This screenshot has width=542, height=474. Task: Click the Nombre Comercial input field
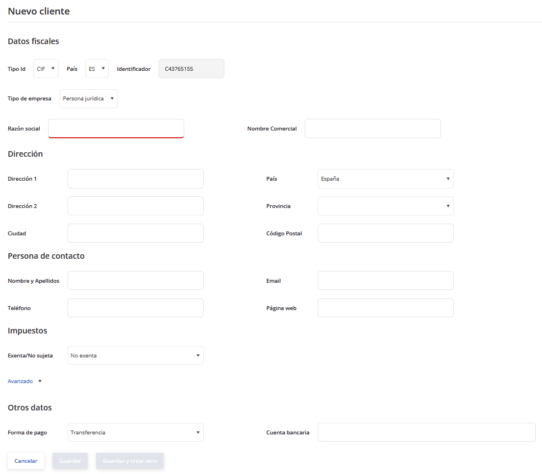[373, 128]
